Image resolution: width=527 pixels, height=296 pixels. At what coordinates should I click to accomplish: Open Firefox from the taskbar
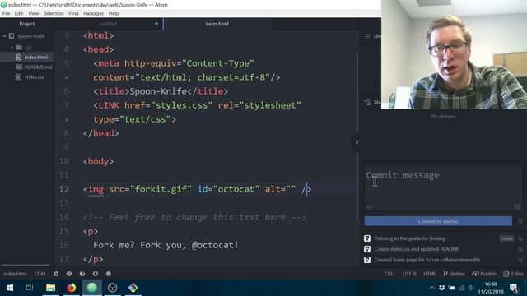[72, 288]
